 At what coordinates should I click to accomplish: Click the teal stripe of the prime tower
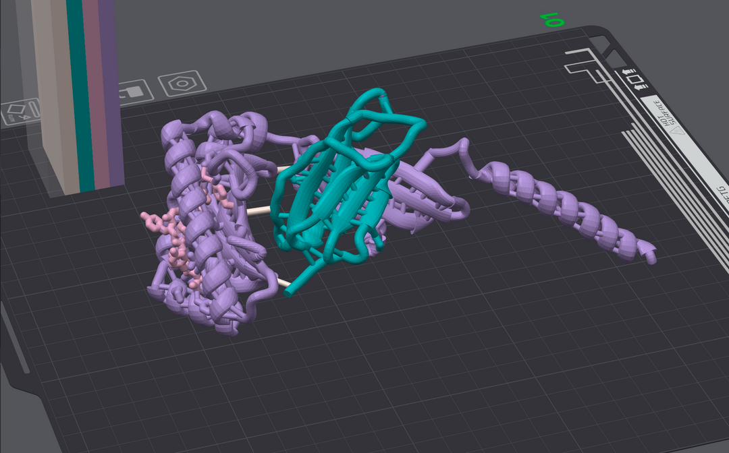click(84, 101)
